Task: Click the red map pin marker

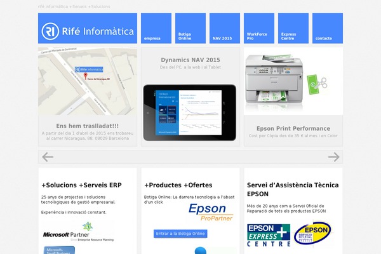Action: (85, 76)
